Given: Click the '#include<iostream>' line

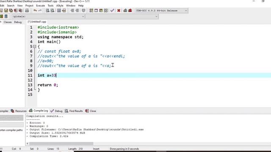Looking at the screenshot, I should (x=58, y=27).
